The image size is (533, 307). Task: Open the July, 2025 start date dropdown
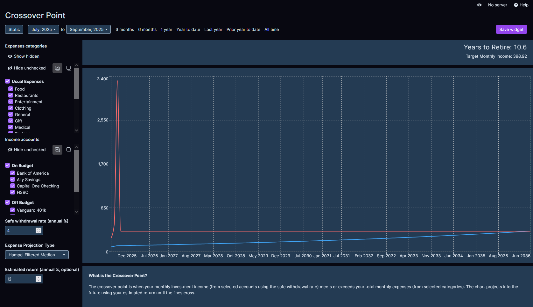(44, 29)
